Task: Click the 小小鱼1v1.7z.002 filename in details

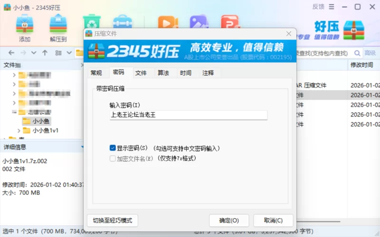Action: (x=25, y=161)
